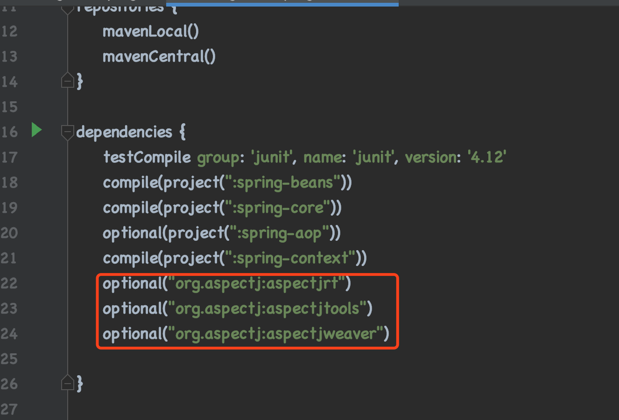
Task: Click the "org.aspectj:aspectjrt" string
Action: (x=256, y=284)
